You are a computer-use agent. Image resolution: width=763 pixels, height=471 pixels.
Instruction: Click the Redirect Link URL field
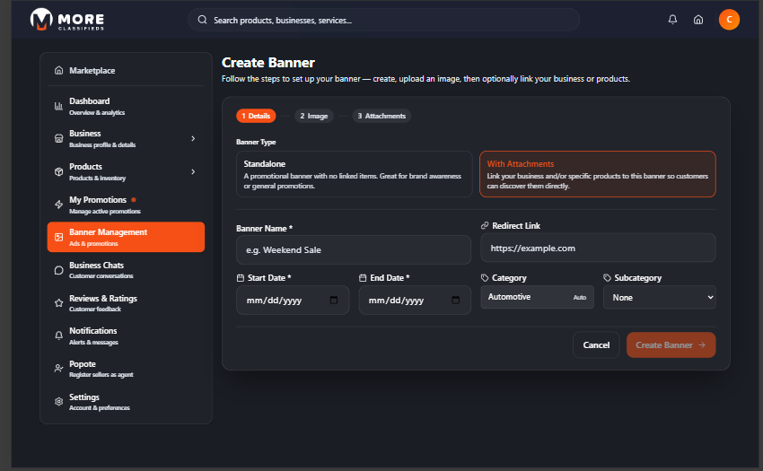point(598,248)
